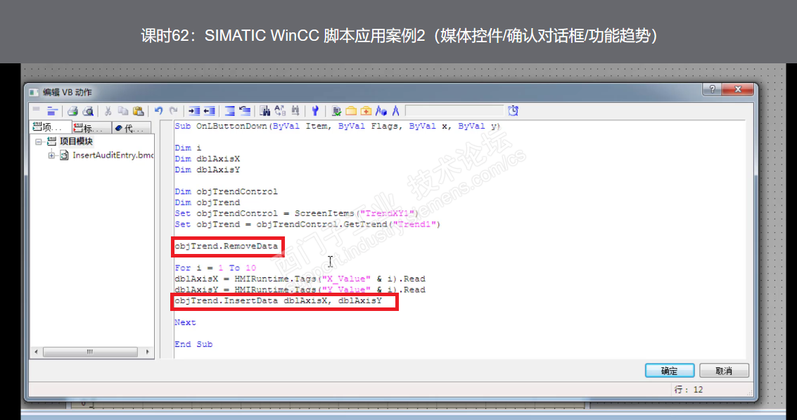Expand the InsertAuditEntry.bmo node
Viewport: 797px width, 420px height.
[x=51, y=155]
